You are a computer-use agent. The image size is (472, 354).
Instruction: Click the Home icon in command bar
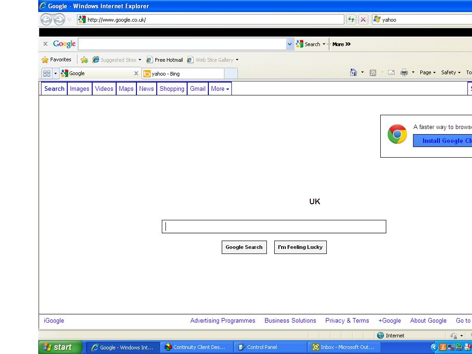tap(354, 72)
